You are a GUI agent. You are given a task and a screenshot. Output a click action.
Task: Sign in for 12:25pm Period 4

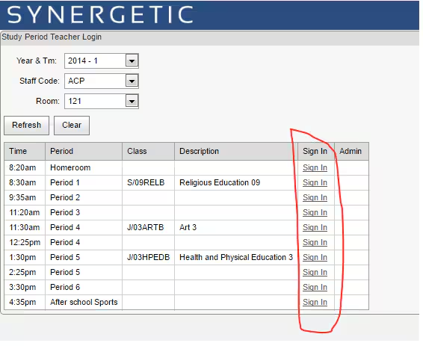pos(315,242)
